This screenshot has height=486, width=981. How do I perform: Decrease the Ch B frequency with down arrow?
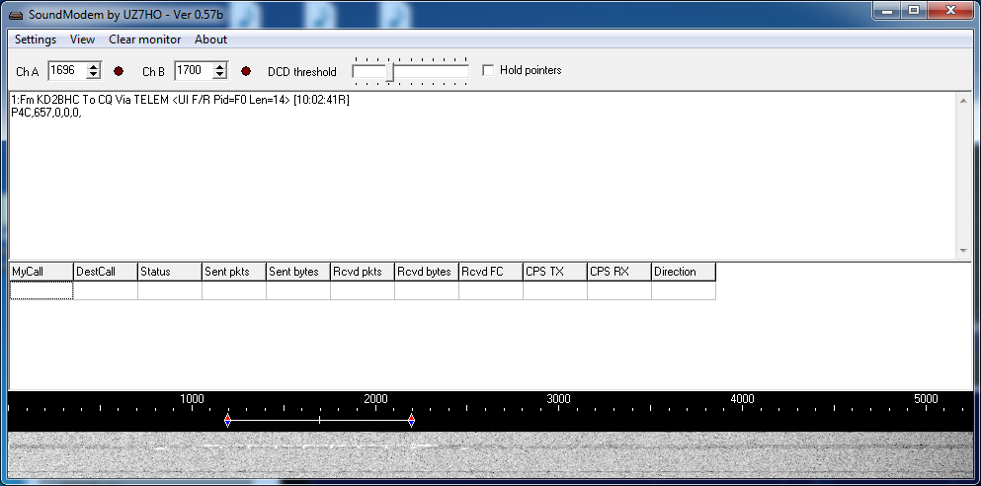(219, 75)
